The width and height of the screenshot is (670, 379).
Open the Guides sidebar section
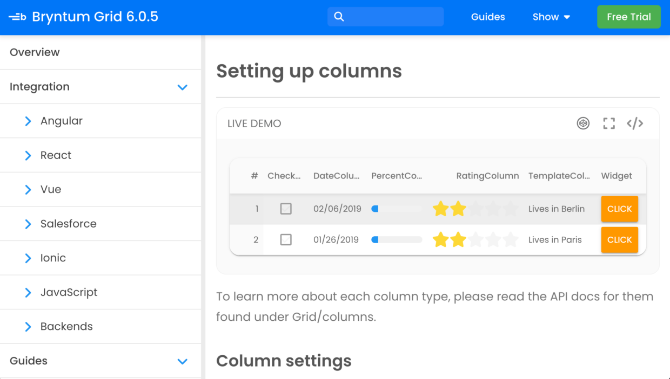click(100, 361)
